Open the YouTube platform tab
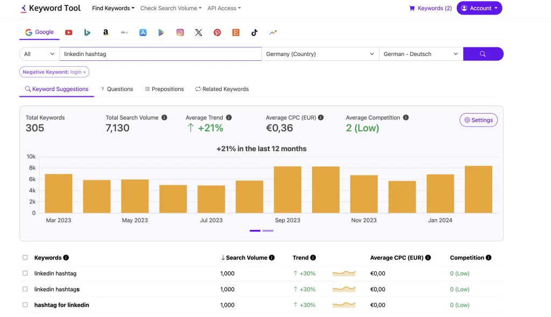 click(x=68, y=32)
